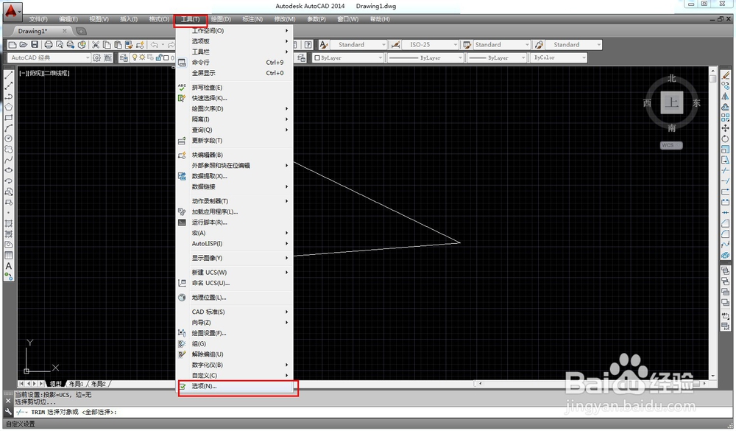The width and height of the screenshot is (736, 431).
Task: Expand the 工作空间(O) submenu
Action: click(235, 30)
